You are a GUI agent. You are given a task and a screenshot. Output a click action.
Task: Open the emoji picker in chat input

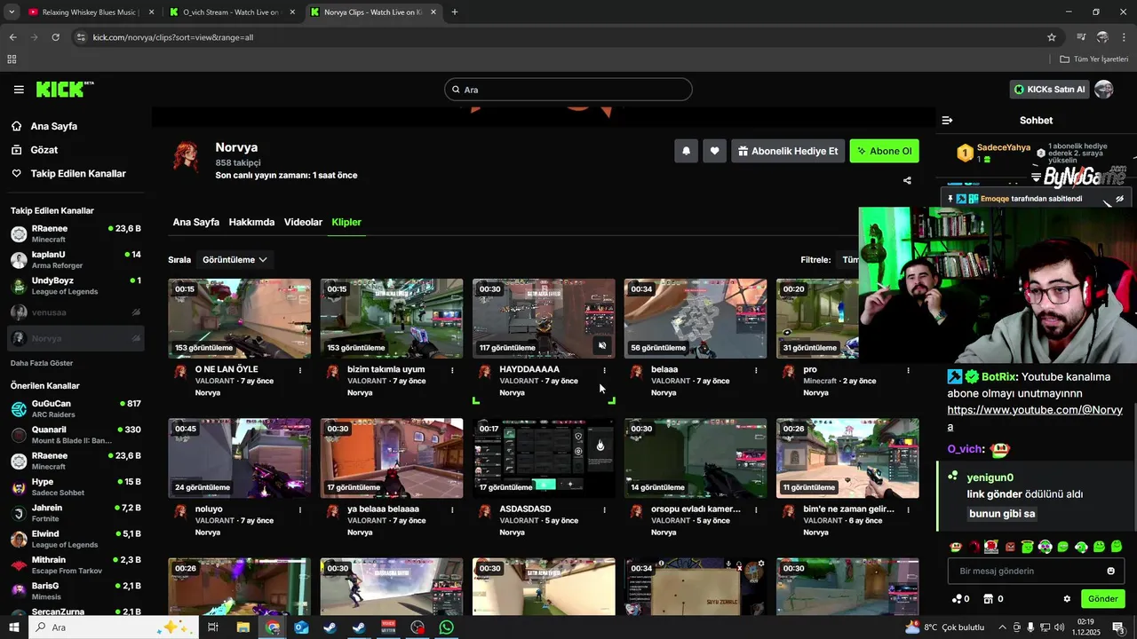(1110, 571)
